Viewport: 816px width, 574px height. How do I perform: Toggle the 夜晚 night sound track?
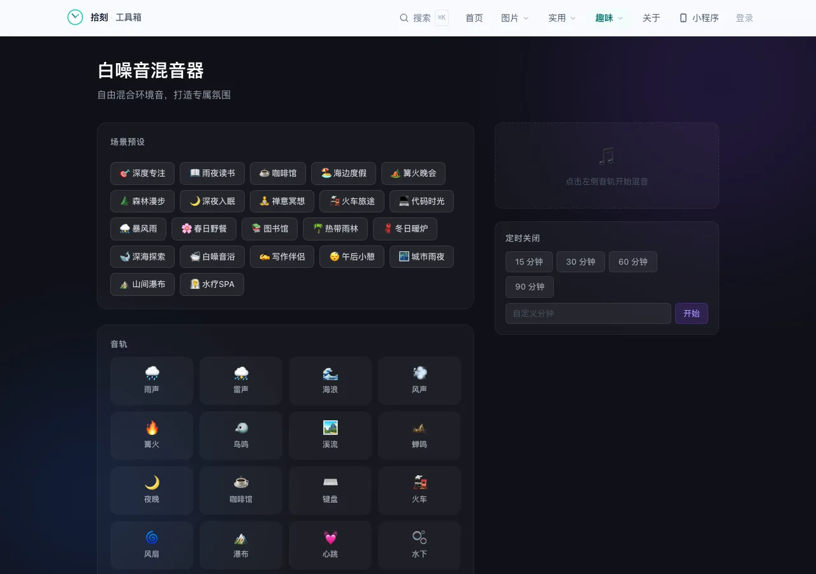152,490
